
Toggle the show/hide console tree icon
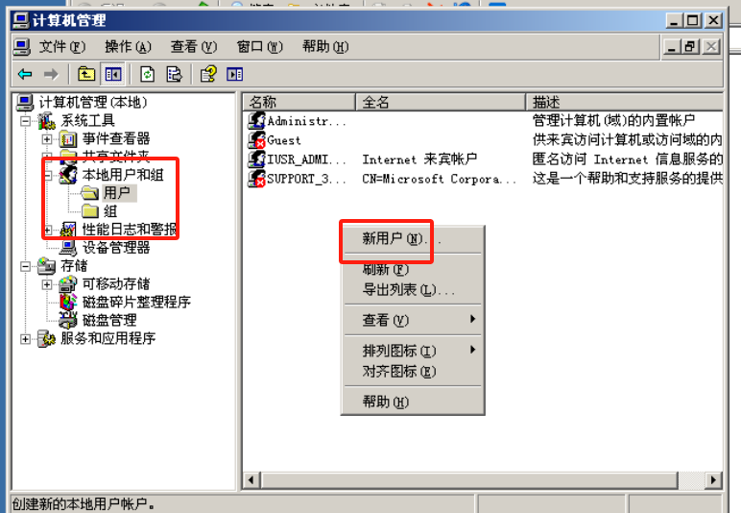click(113, 74)
